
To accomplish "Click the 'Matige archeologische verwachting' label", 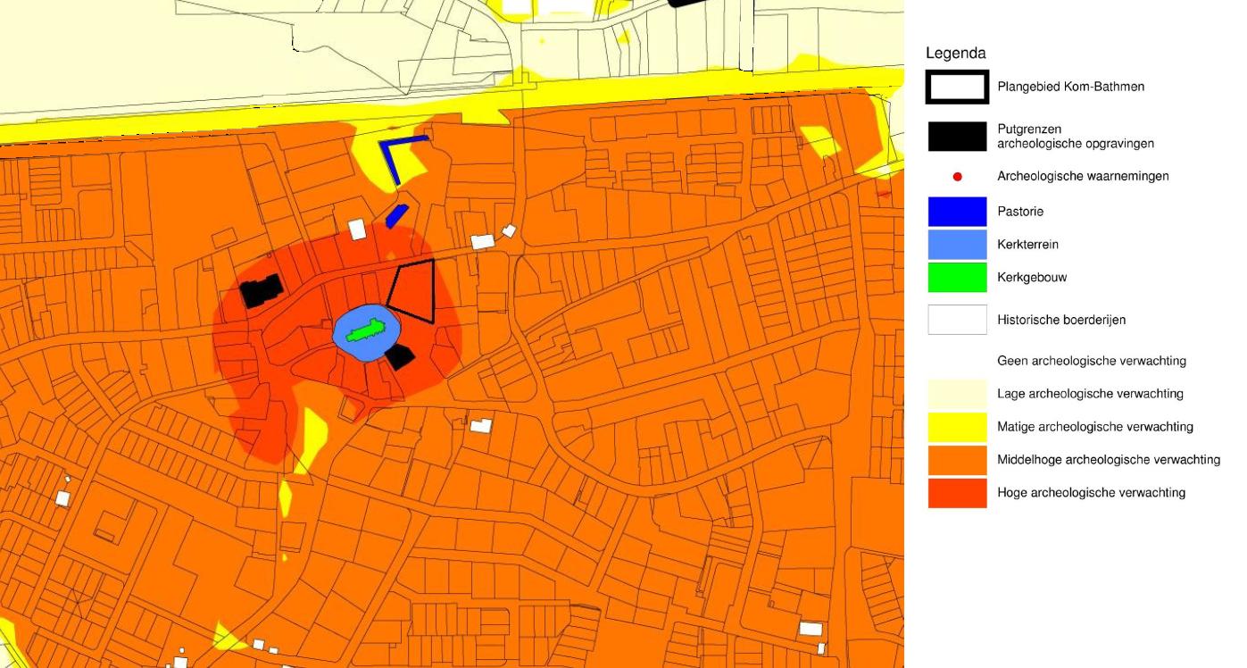I will click(1095, 427).
